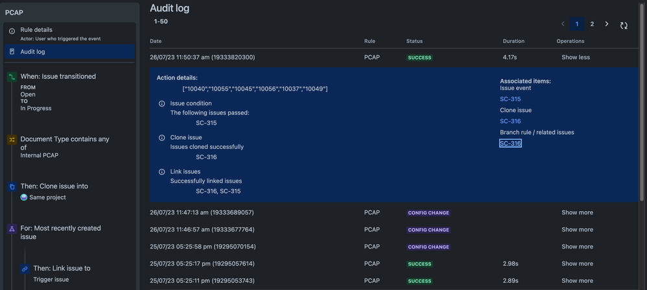Click the Rule details info icon

click(x=12, y=31)
